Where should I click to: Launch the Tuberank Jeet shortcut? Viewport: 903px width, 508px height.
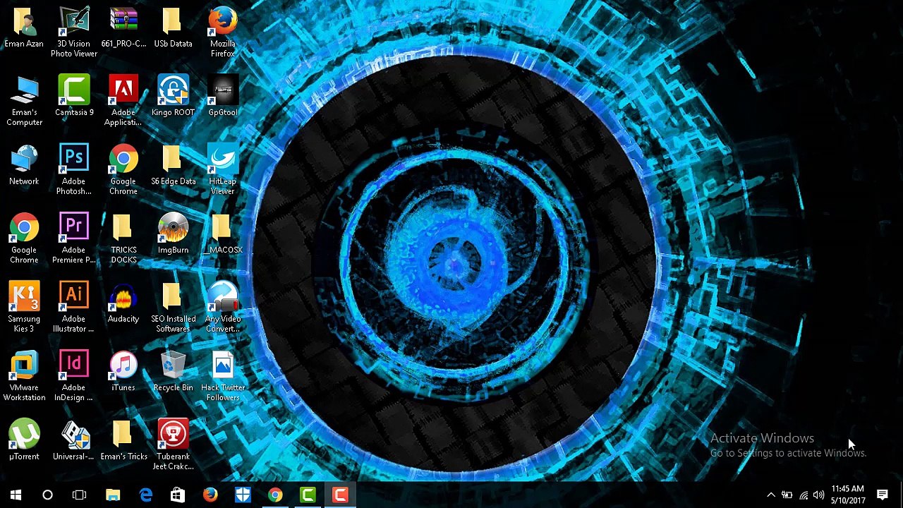tap(173, 445)
